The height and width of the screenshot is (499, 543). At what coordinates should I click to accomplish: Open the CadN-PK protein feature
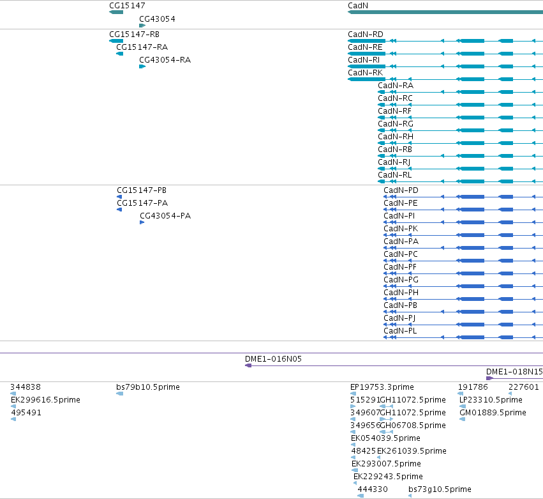tap(401, 229)
